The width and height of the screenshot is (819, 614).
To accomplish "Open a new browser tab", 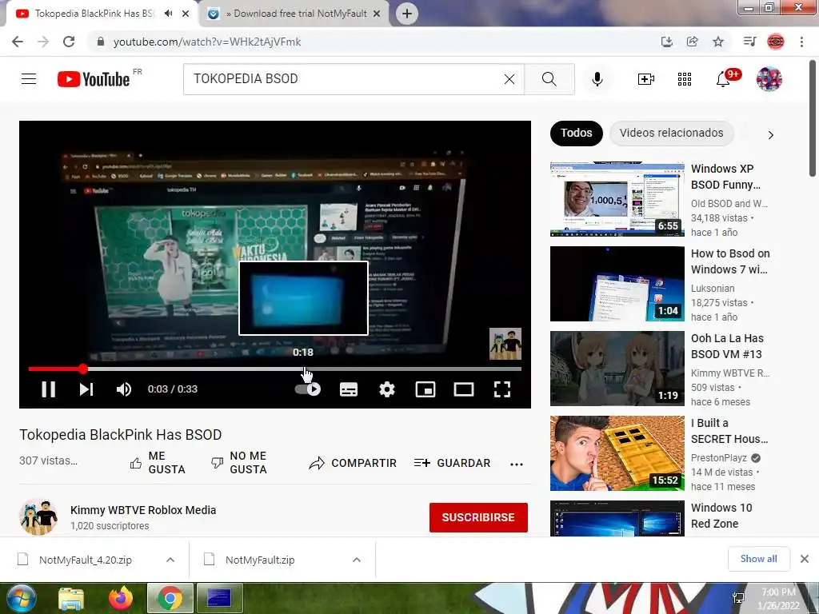I will [407, 14].
